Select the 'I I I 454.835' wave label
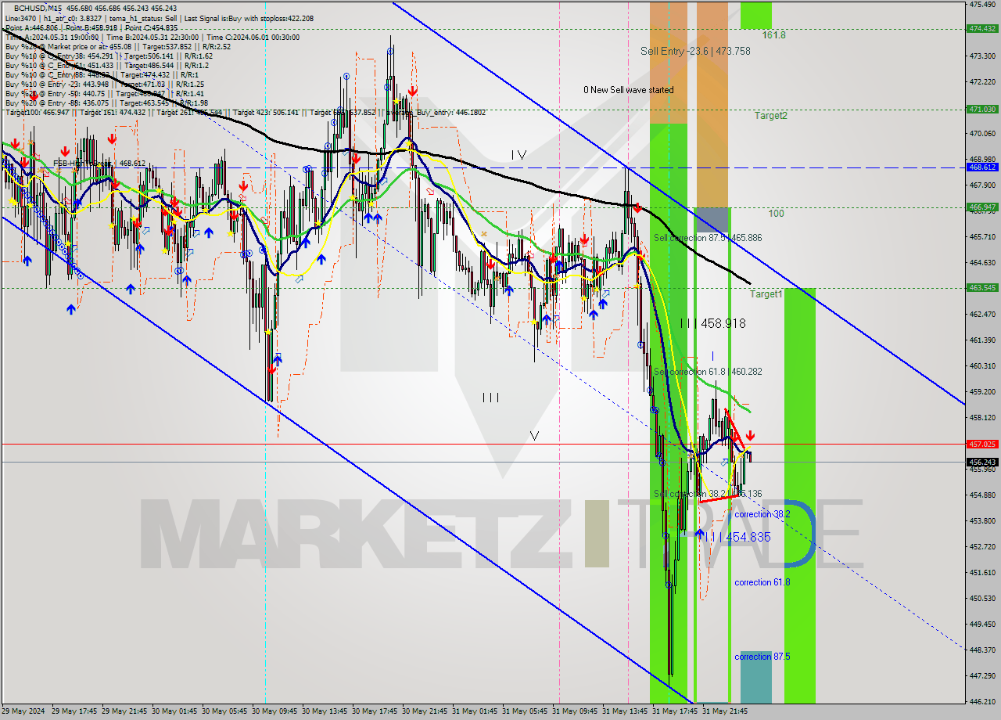1001x720 pixels. 737,537
